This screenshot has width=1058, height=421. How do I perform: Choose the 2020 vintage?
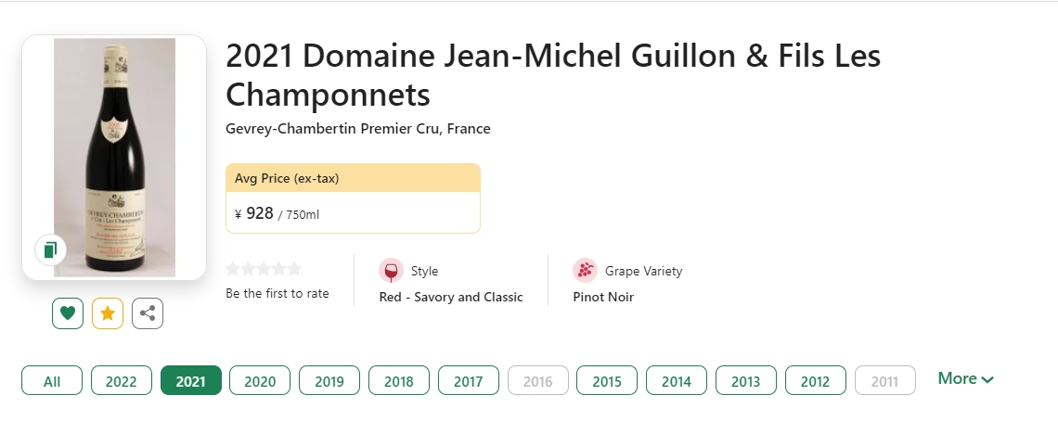point(260,381)
